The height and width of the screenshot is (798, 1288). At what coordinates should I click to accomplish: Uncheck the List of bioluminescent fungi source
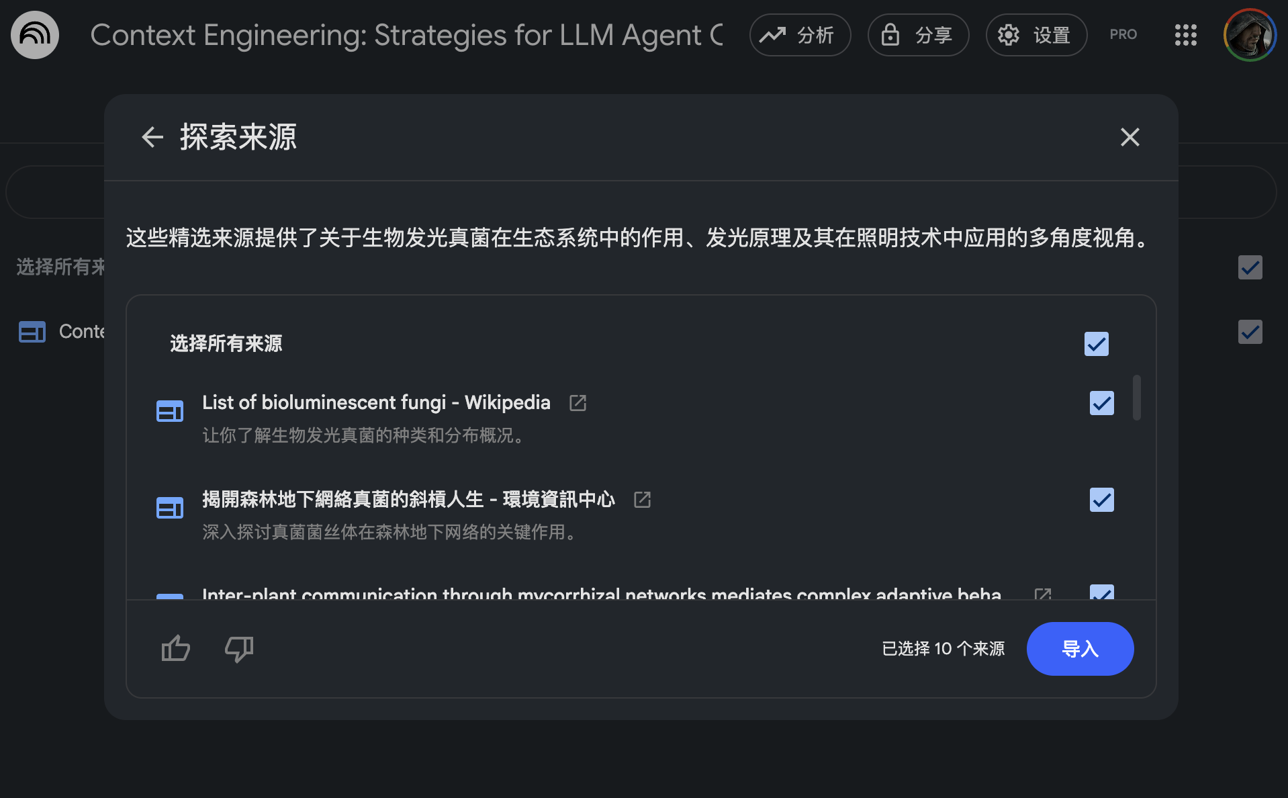tap(1102, 403)
